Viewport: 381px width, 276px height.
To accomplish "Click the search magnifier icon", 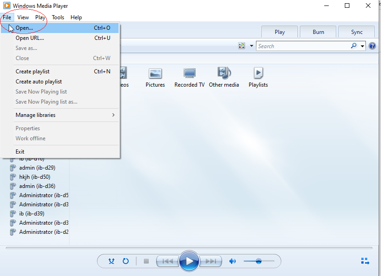I will pos(354,46).
